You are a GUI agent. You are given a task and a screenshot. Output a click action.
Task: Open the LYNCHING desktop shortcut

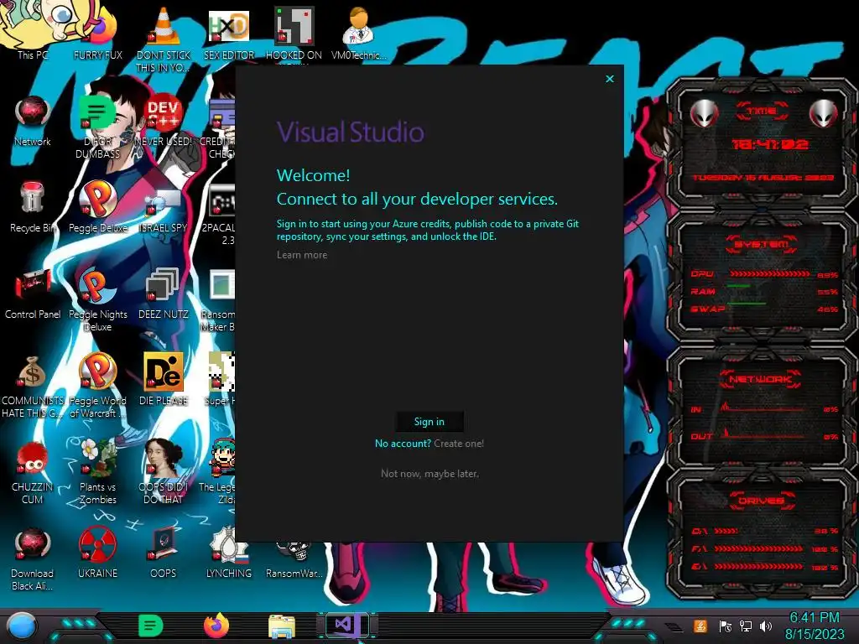tap(228, 553)
